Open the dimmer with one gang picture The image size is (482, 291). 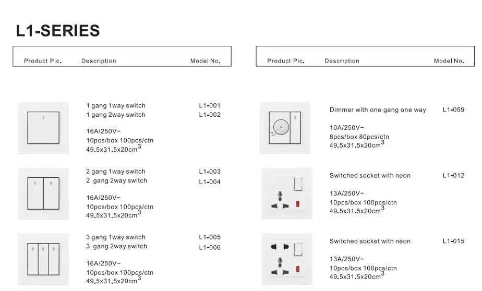coord(285,128)
